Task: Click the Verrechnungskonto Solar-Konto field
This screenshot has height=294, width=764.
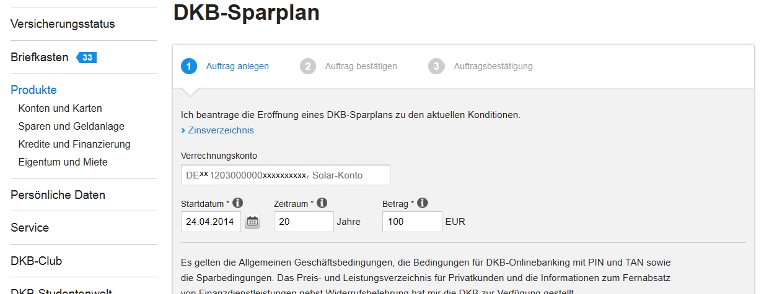Action: 286,175
